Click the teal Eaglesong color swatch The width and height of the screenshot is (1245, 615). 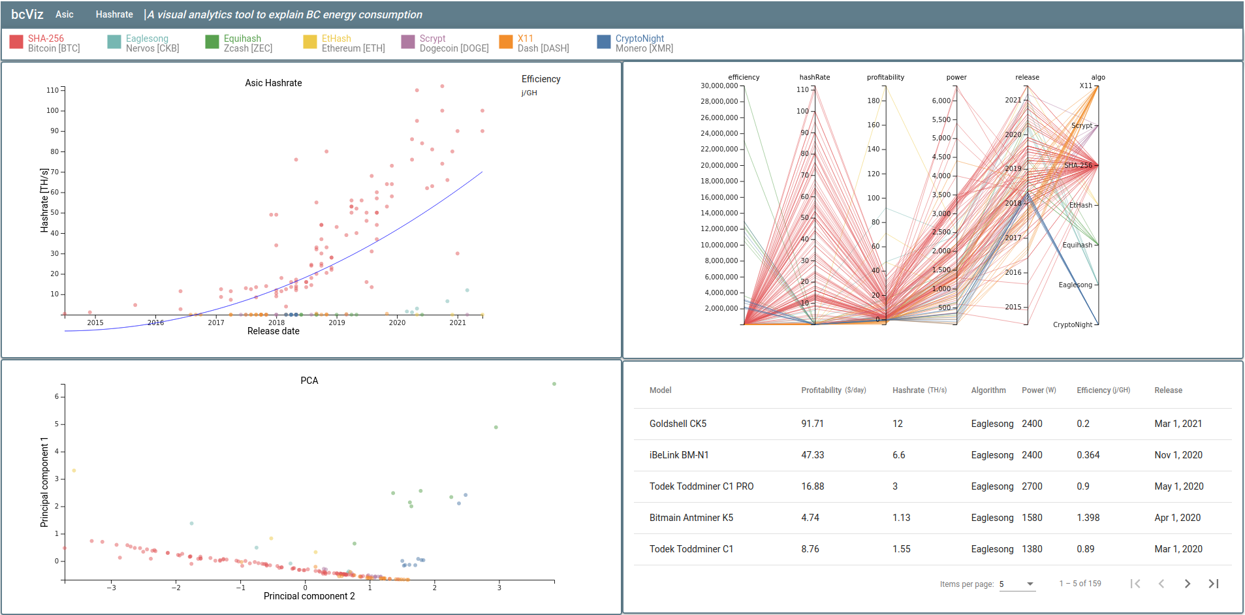click(x=114, y=42)
